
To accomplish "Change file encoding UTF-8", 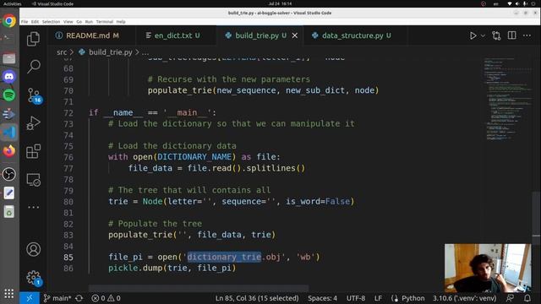I will (x=356, y=298).
